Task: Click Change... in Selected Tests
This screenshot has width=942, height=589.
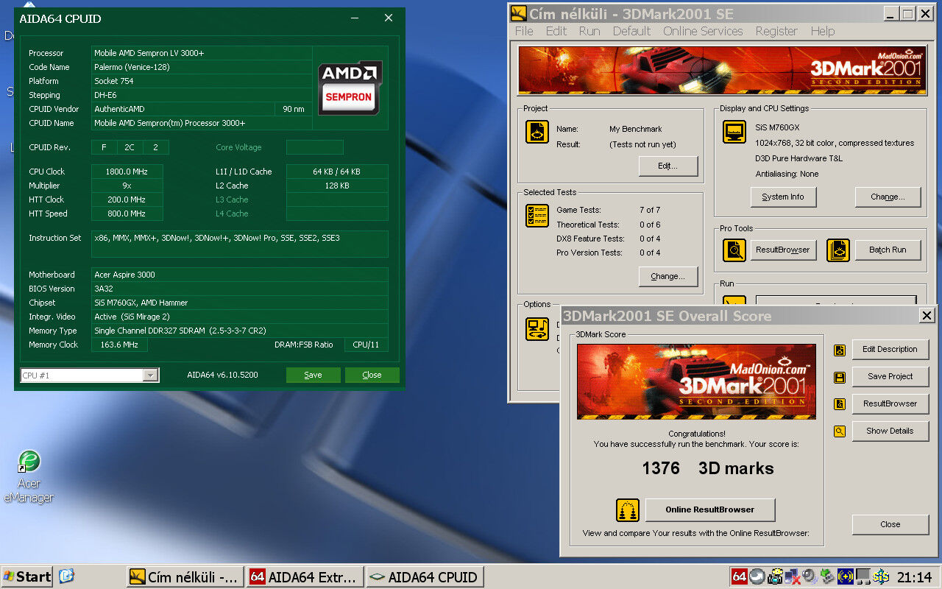Action: pyautogui.click(x=668, y=276)
